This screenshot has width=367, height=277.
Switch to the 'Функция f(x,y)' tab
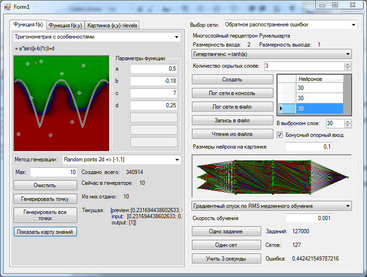pos(65,25)
